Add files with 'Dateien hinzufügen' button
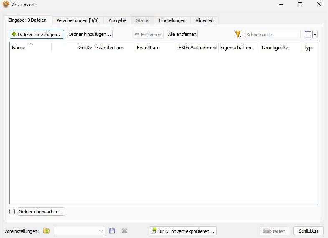 tap(37, 34)
